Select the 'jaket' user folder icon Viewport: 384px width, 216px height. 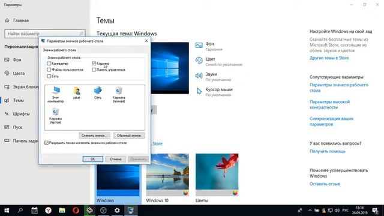tap(76, 93)
